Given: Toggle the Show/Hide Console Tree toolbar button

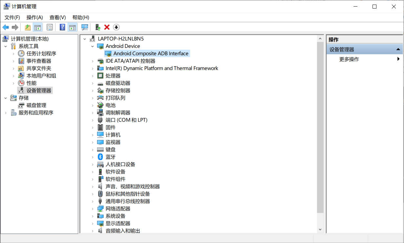Looking at the screenshot, I should point(38,27).
